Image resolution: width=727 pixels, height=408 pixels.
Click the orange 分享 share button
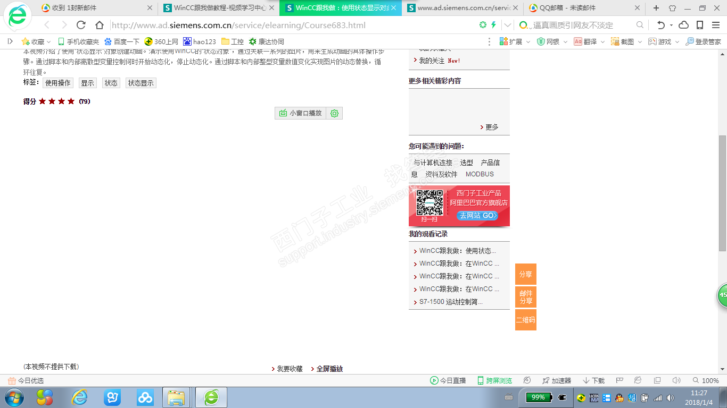pyautogui.click(x=526, y=274)
